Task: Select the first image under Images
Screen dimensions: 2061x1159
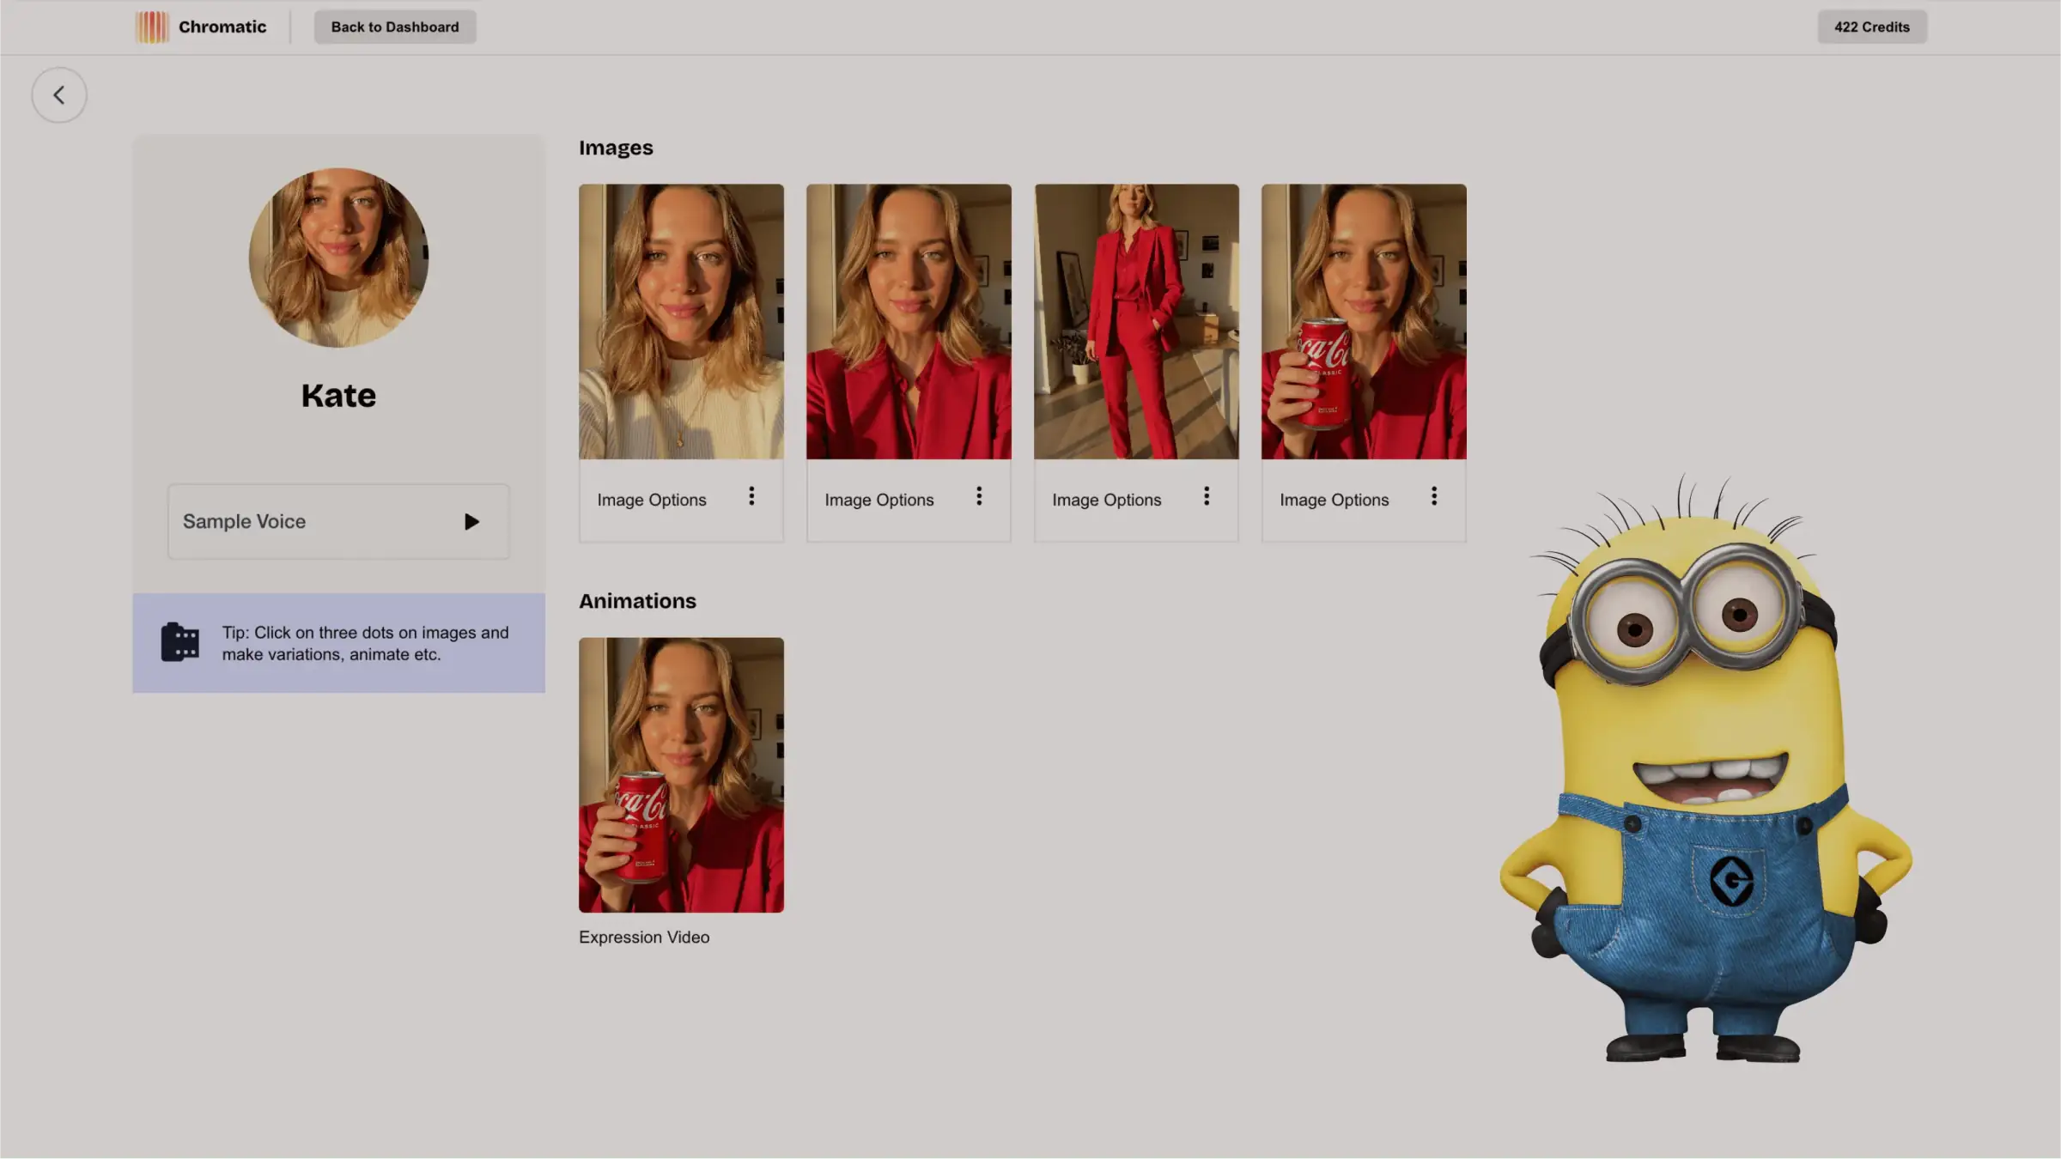Action: coord(680,321)
